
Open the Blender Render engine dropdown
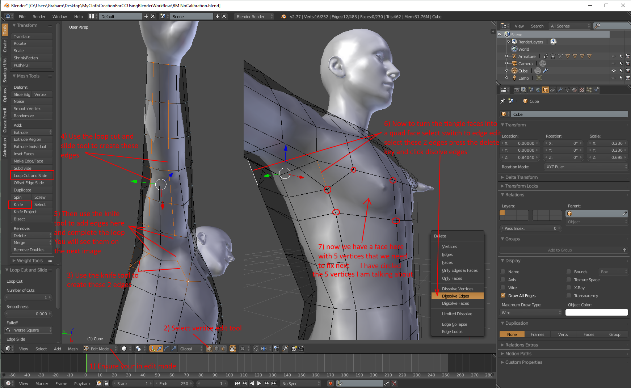pos(254,17)
